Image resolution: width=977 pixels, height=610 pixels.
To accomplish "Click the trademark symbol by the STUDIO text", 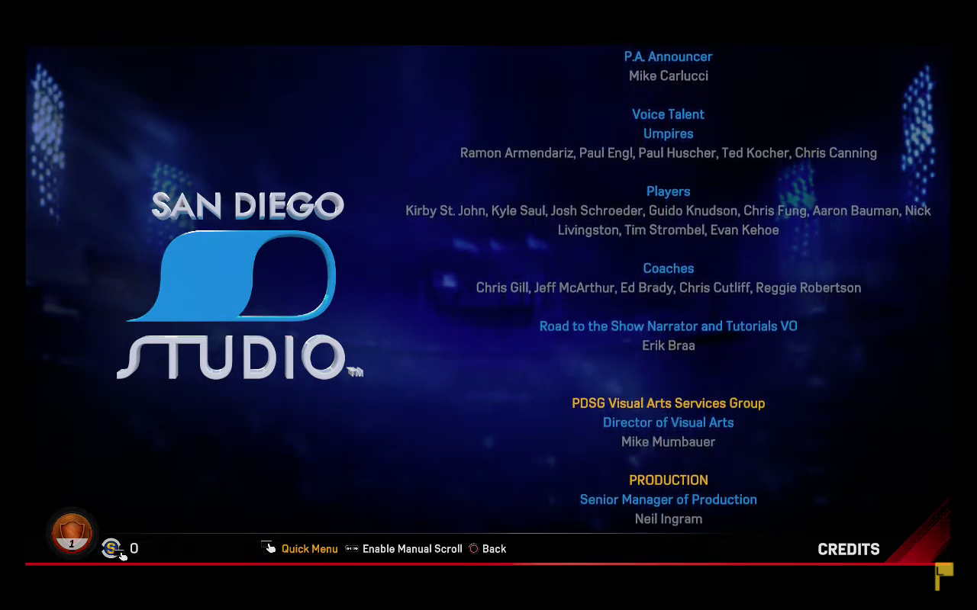I will (x=355, y=372).
